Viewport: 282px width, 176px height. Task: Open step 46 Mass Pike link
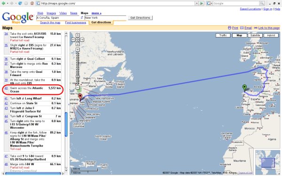(6, 132)
